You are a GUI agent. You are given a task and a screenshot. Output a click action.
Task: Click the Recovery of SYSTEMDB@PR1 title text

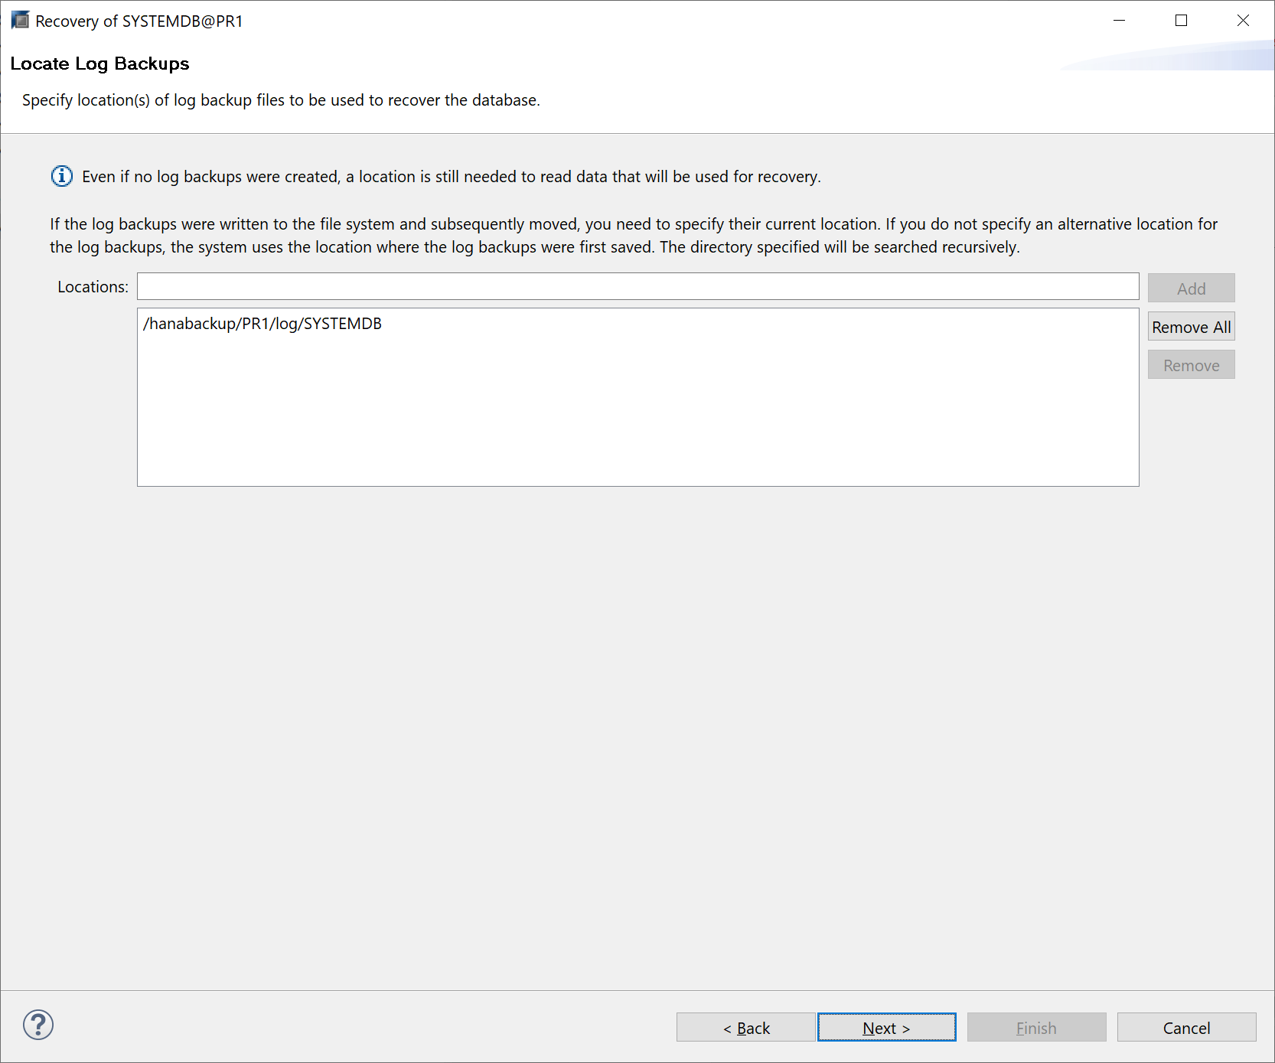click(139, 21)
